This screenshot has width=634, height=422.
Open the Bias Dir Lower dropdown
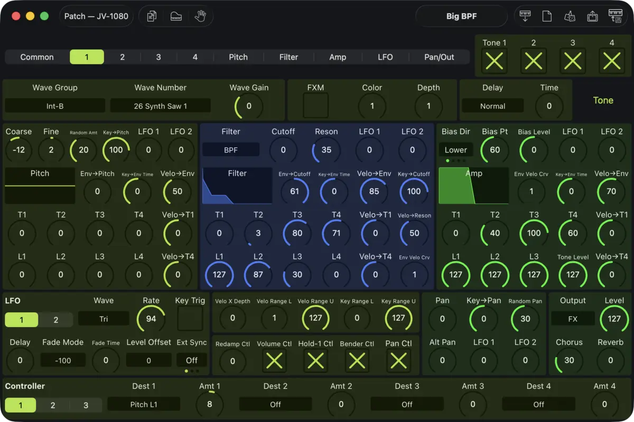pos(456,150)
